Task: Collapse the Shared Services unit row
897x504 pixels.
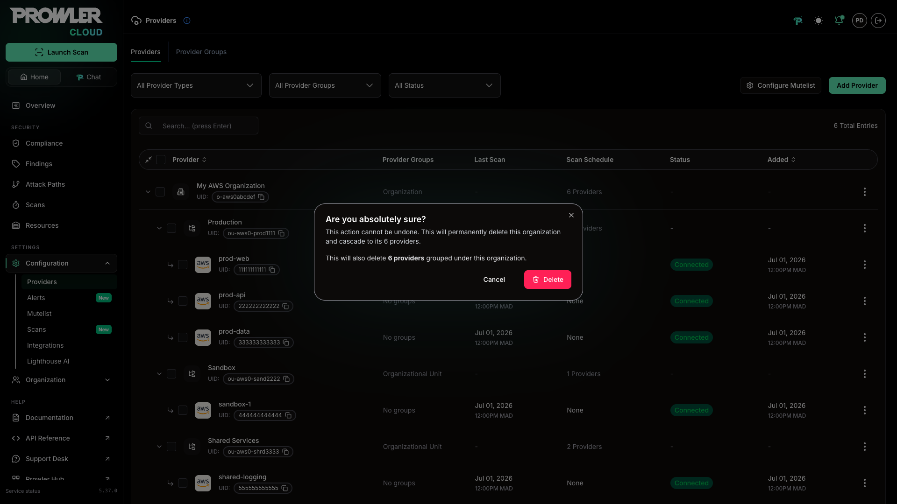Action: click(x=159, y=447)
